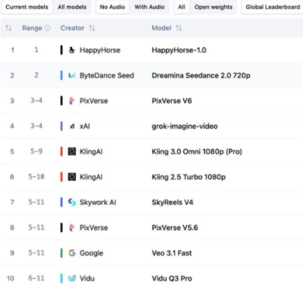Click the Skywork AI logo icon

click(x=72, y=202)
